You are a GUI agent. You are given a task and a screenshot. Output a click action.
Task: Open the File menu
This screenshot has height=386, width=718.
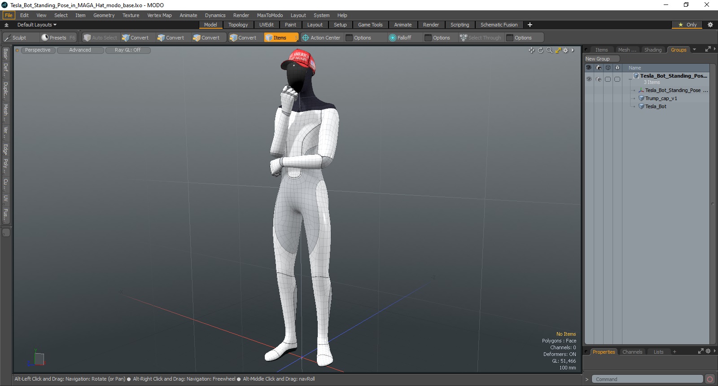9,15
